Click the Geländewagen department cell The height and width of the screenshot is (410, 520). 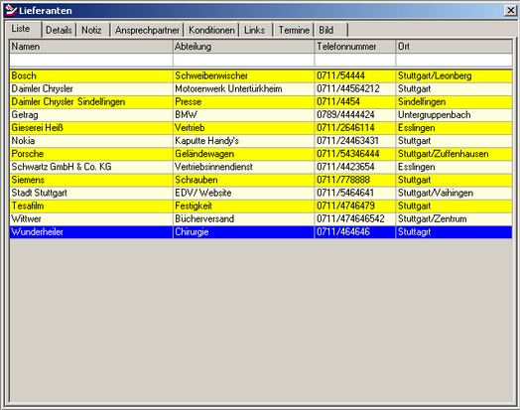click(x=243, y=154)
